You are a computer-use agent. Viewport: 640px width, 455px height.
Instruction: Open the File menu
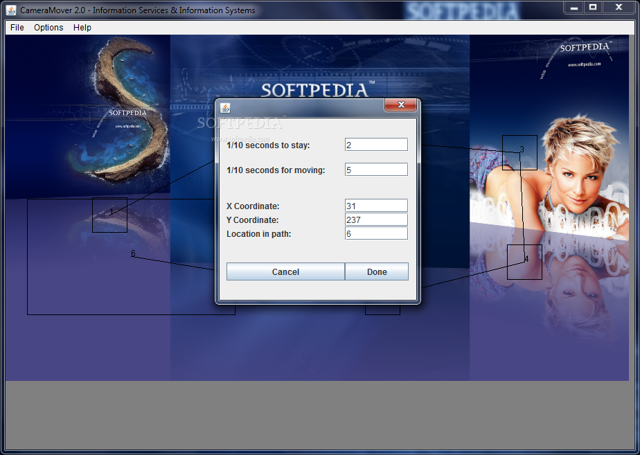pos(17,27)
